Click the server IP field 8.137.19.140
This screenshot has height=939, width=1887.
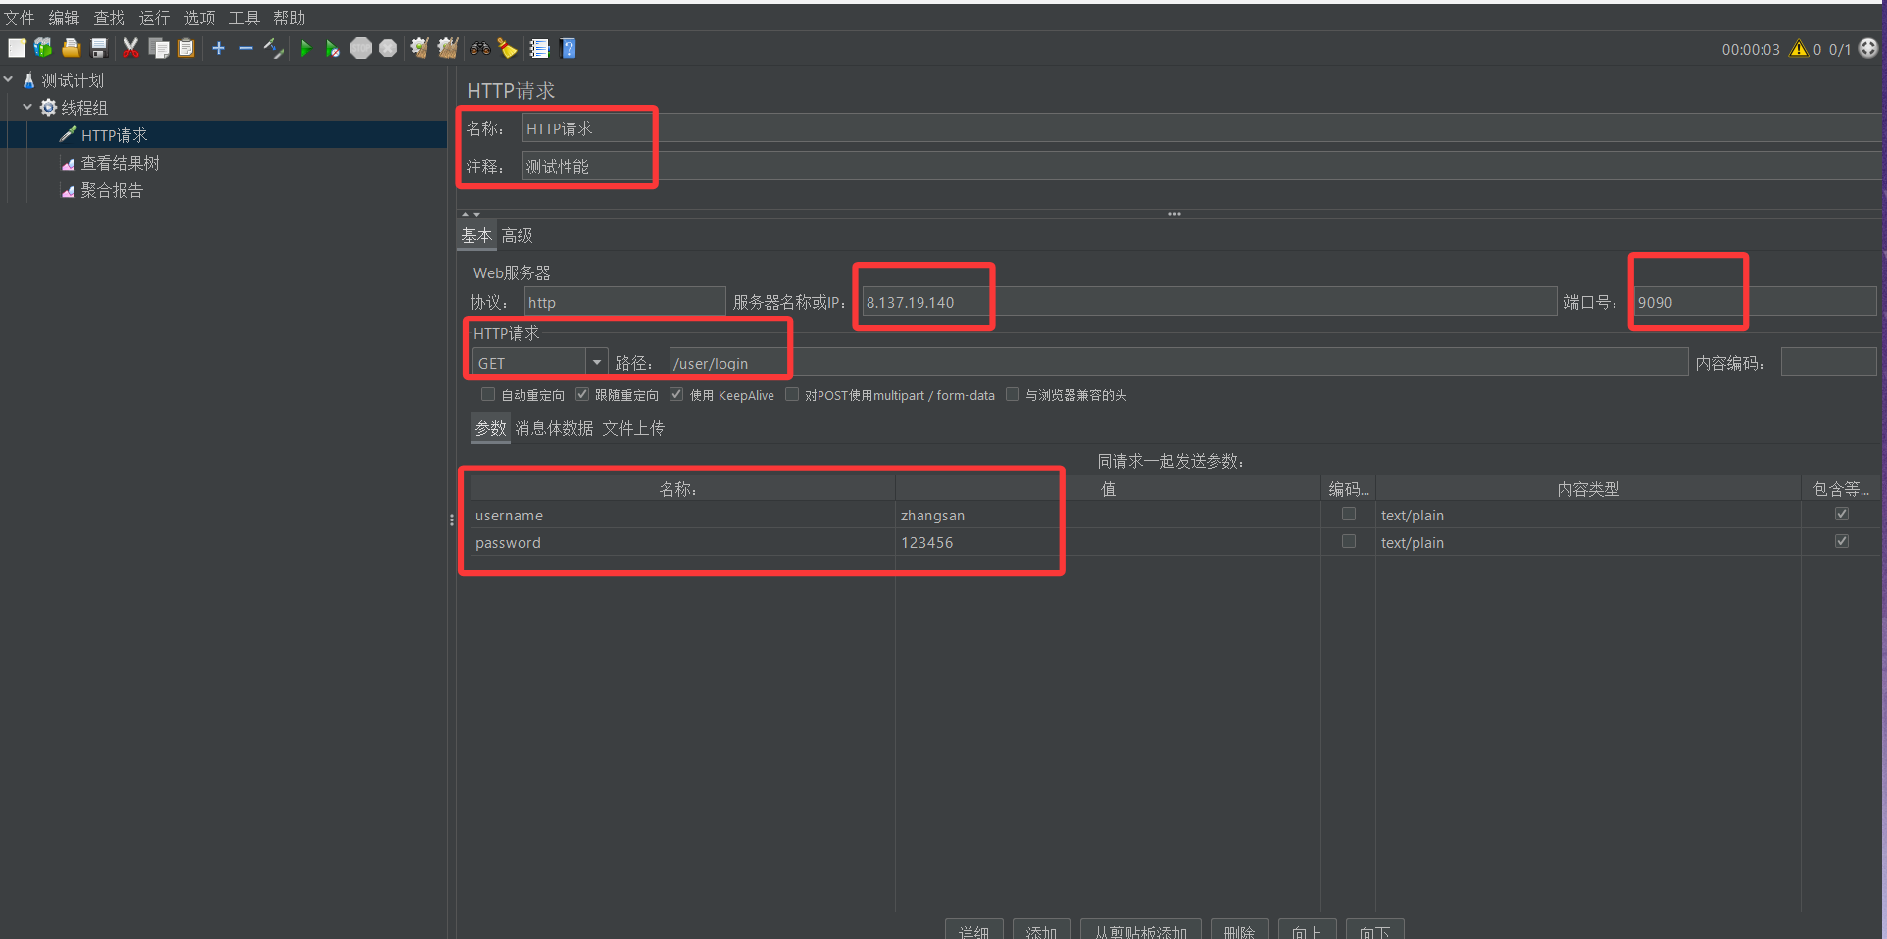pyautogui.click(x=1209, y=302)
